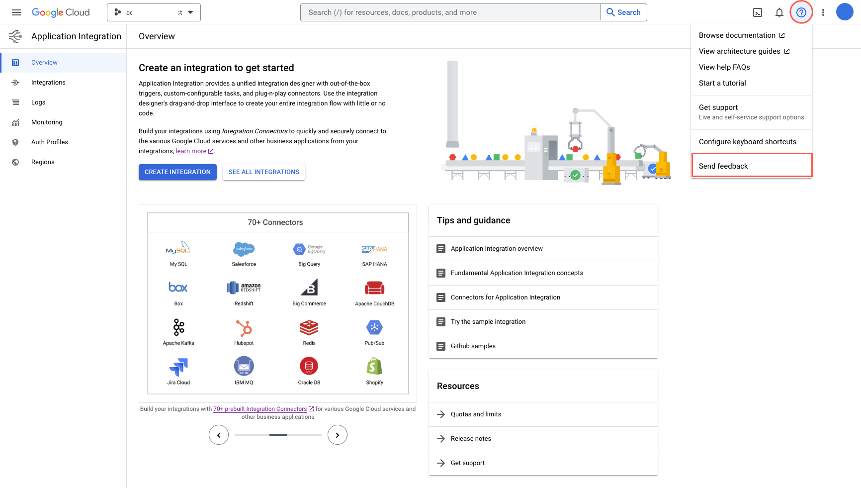Choose Configure keyboard shortcuts
This screenshot has height=488, width=861.
748,141
